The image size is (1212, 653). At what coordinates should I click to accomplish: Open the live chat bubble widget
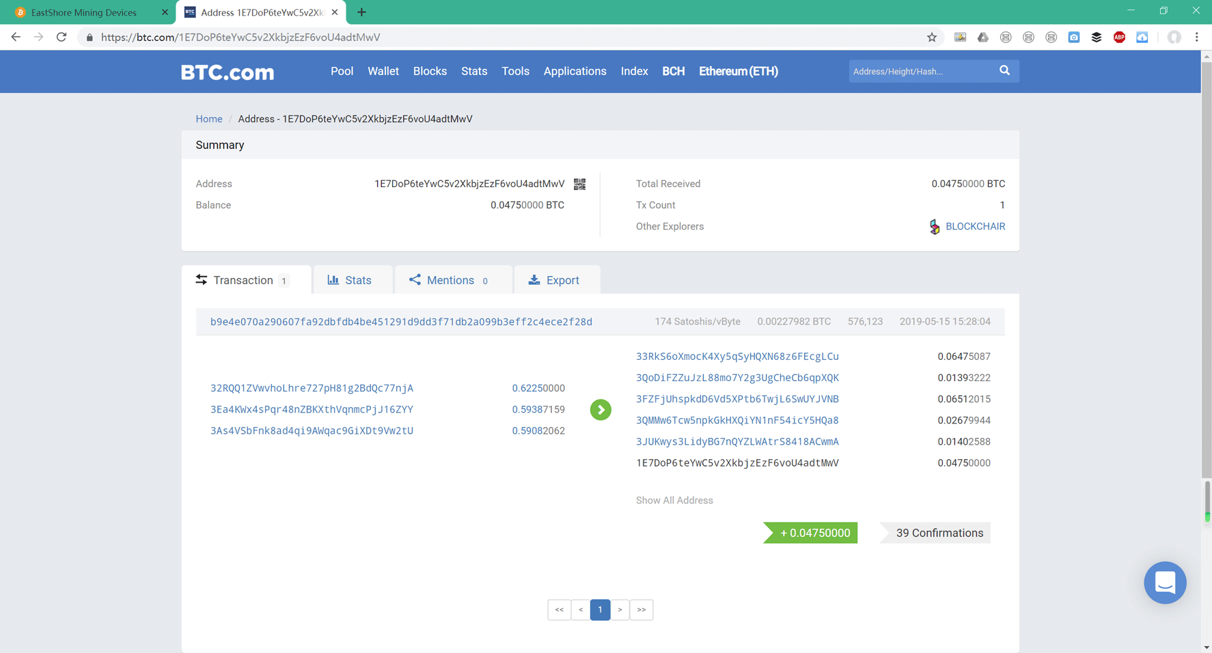(1165, 583)
